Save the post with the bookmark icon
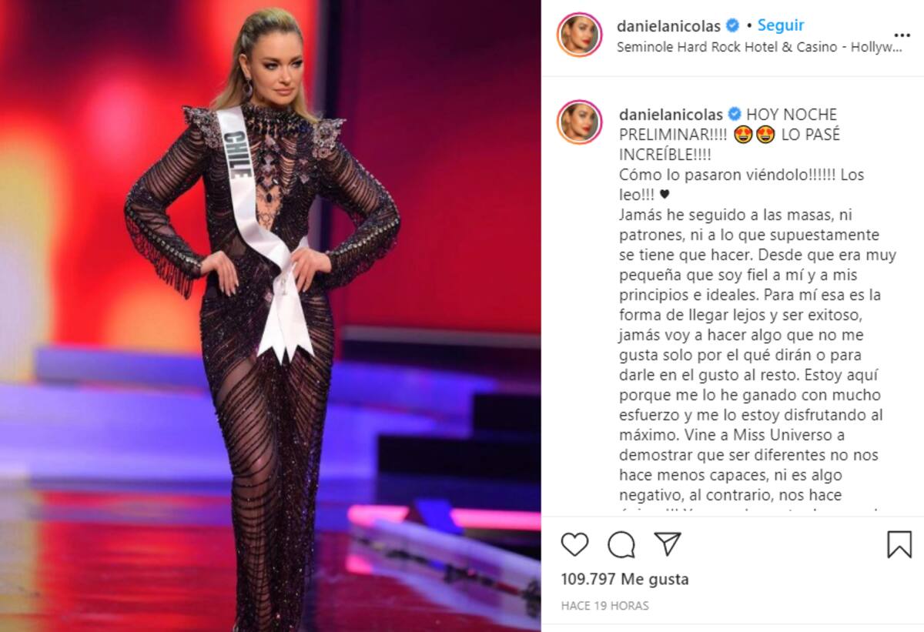This screenshot has width=924, height=632. pos(899,544)
